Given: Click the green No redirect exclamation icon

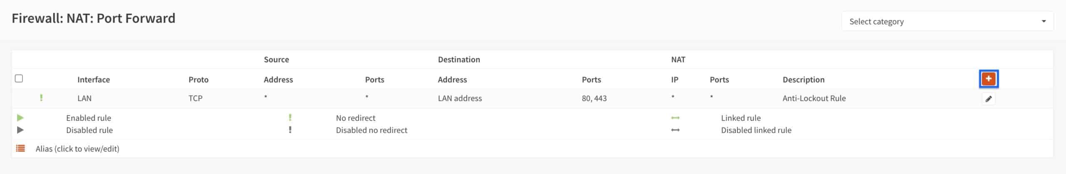Looking at the screenshot, I should coord(290,118).
